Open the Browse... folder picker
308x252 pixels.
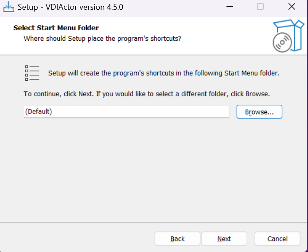tap(259, 112)
